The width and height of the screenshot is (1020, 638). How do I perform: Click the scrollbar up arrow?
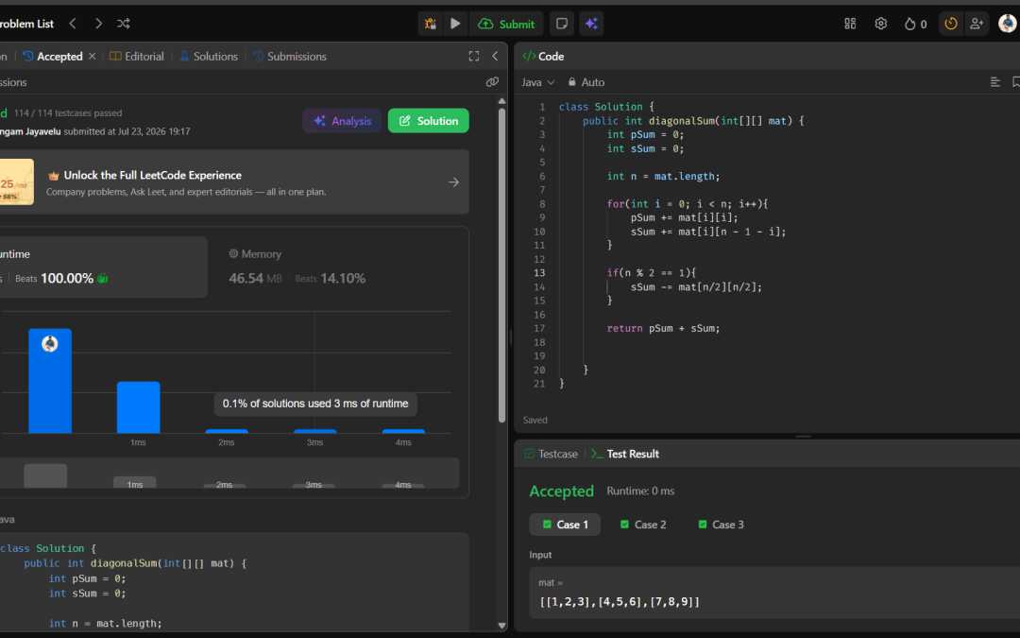tap(501, 101)
